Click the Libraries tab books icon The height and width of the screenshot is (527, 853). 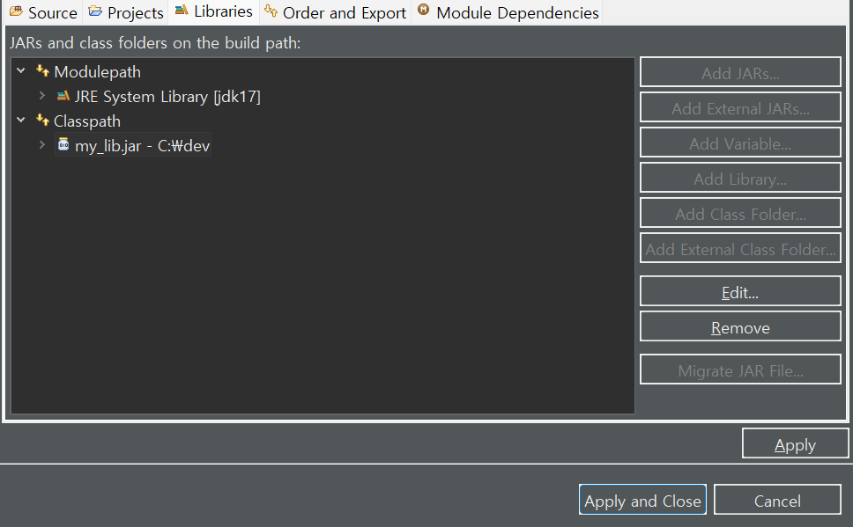pyautogui.click(x=182, y=10)
